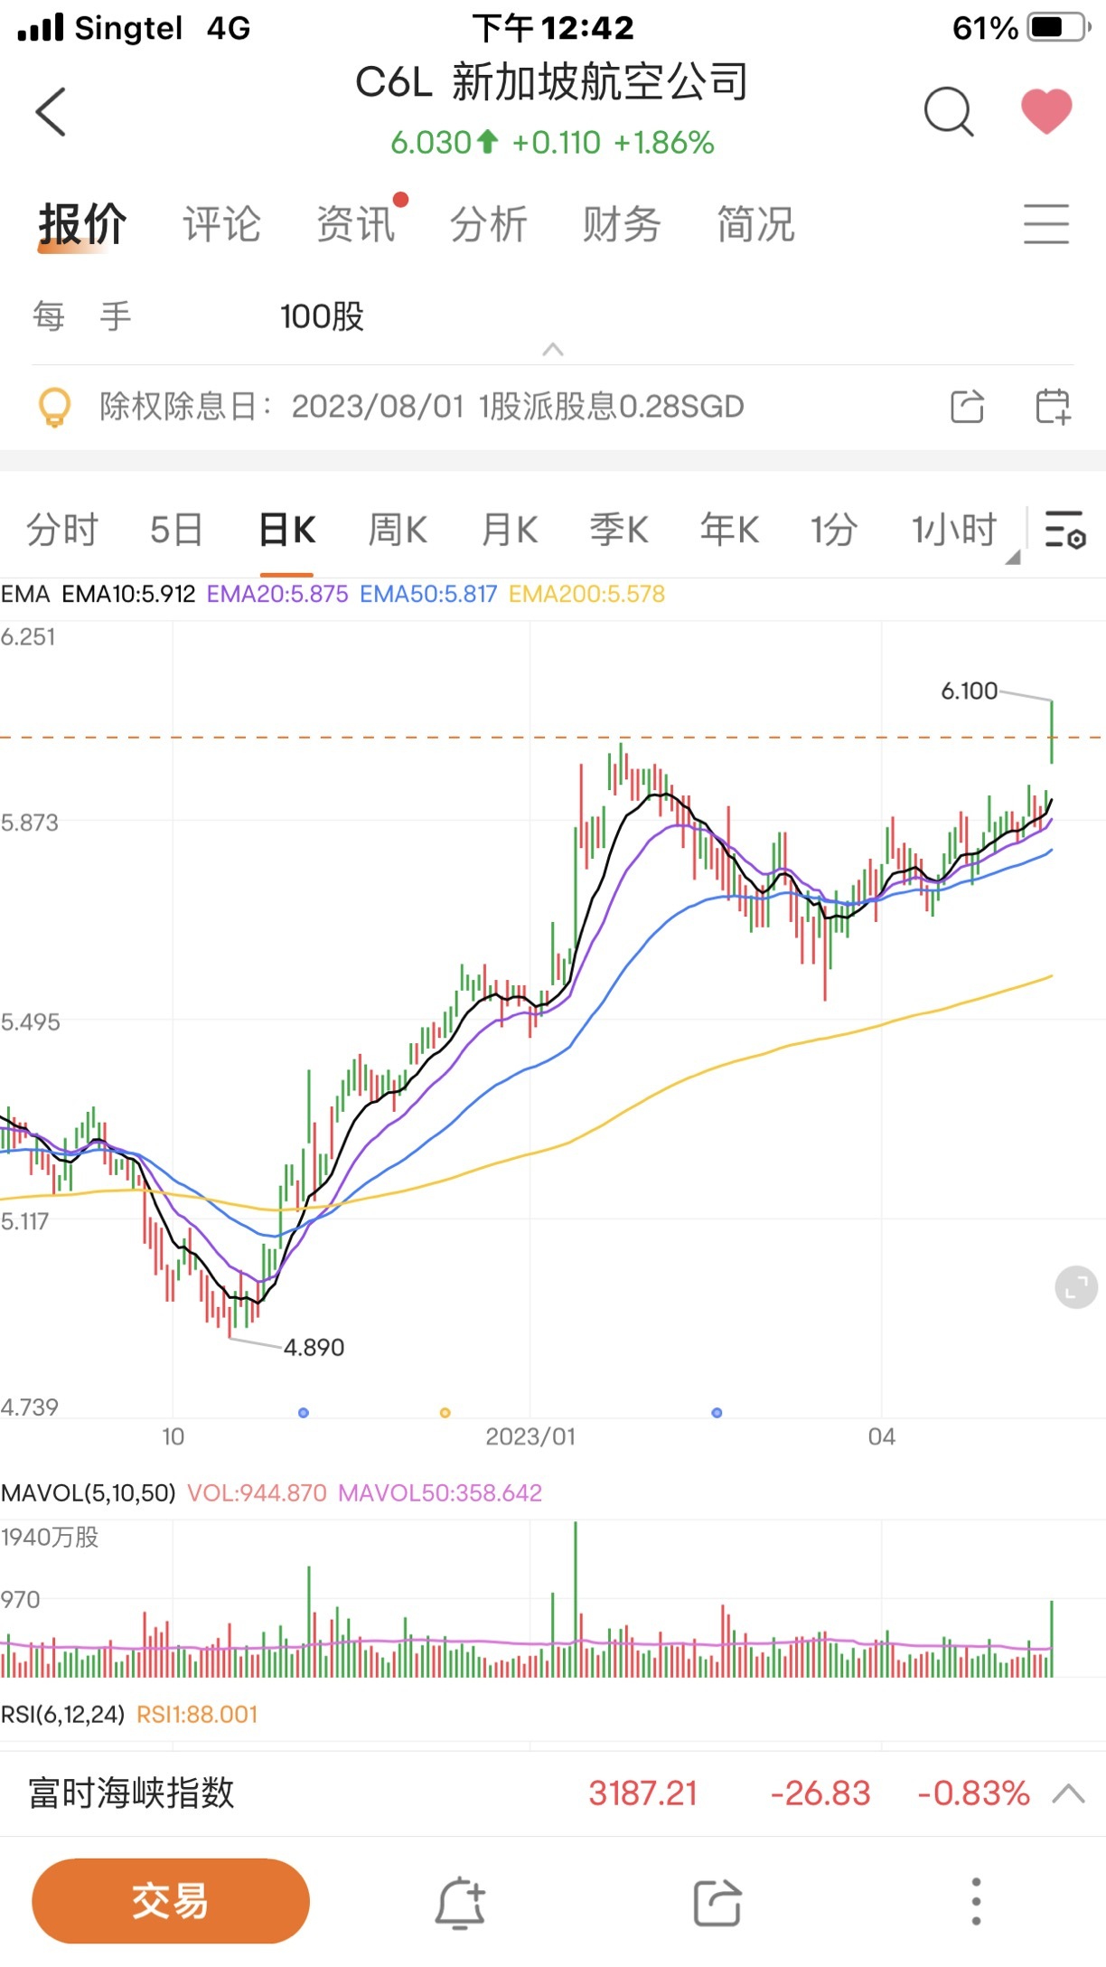Tap the 100股 lot size value
1106x1967 pixels.
click(322, 316)
